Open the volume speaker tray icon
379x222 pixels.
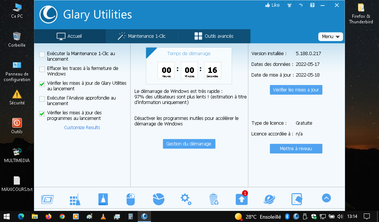pos(340,216)
